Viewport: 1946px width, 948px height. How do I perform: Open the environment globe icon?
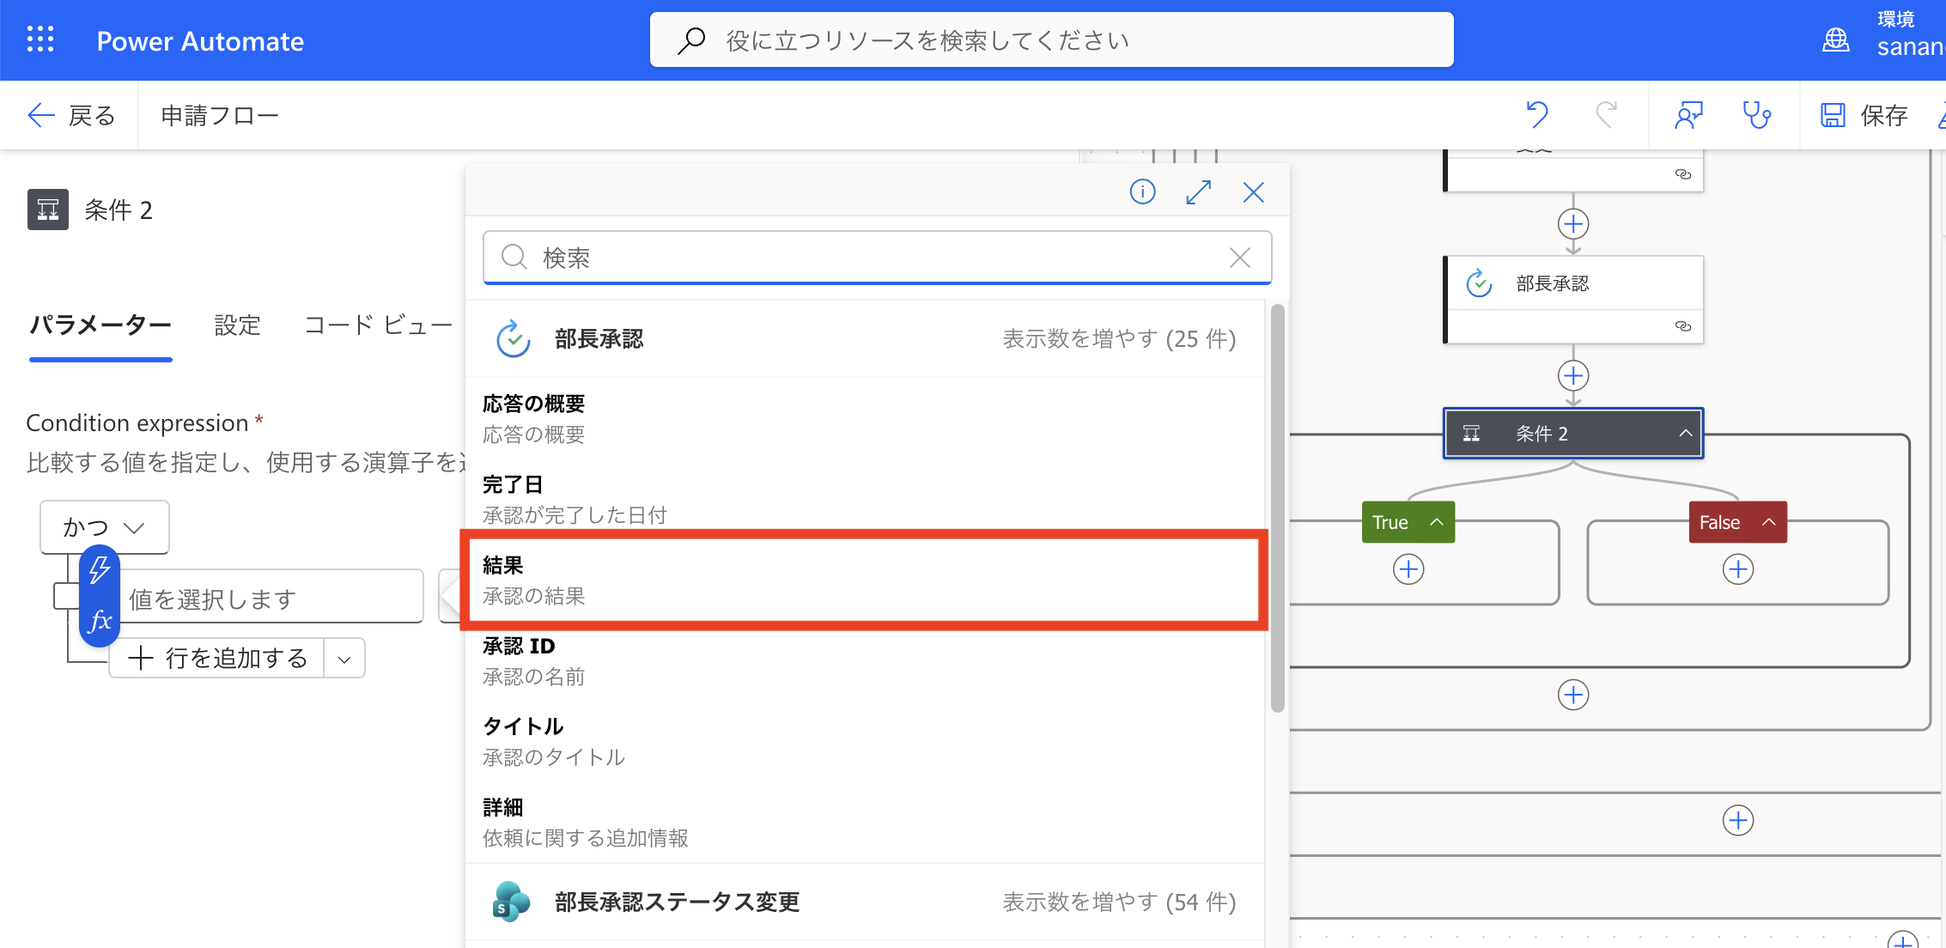click(1835, 39)
